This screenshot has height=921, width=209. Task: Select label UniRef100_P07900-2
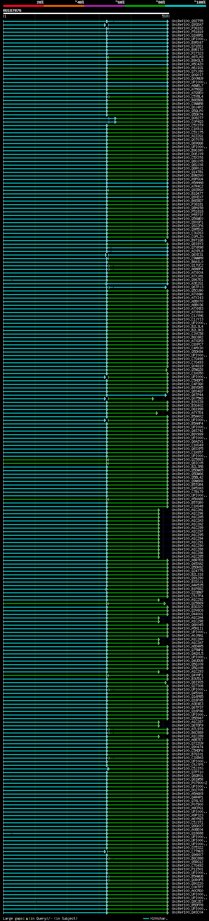(189, 782)
